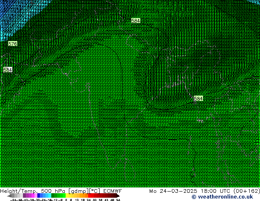The image size is (260, 201).
Task: Click the 584 label at the lower right
Action: coord(198,99)
